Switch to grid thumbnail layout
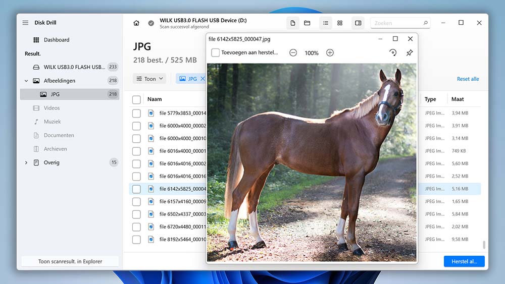The image size is (505, 284). click(x=340, y=23)
